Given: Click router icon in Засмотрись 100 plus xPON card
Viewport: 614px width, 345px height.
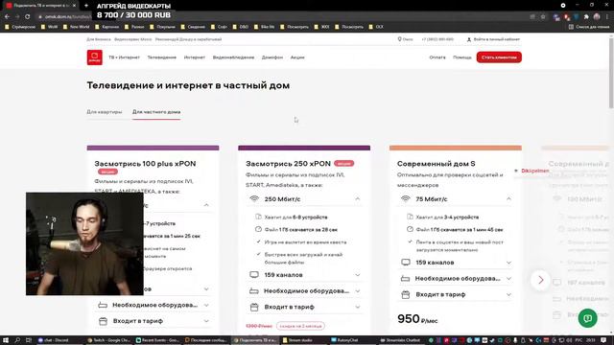Looking at the screenshot, I should 103,305.
